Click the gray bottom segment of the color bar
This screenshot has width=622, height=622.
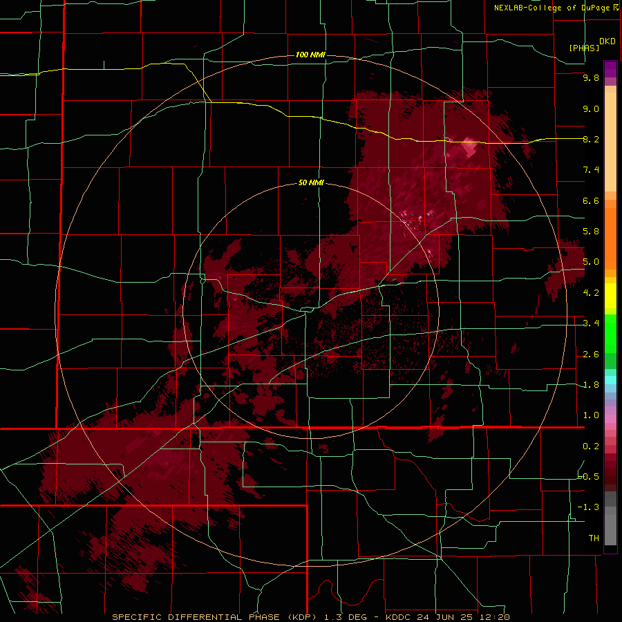click(610, 529)
